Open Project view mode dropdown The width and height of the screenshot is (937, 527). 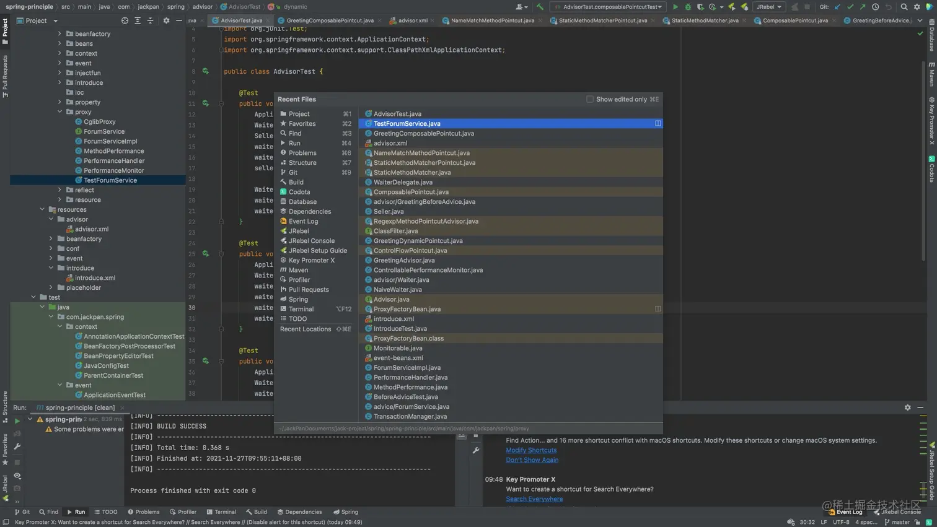[x=37, y=20]
